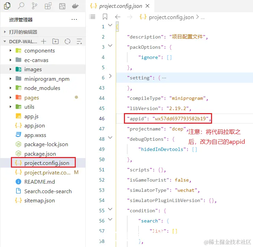Image resolution: width=253 pixels, height=247 pixels.
Task: Click the outline list icon in editor toolbar
Action: point(92,17)
